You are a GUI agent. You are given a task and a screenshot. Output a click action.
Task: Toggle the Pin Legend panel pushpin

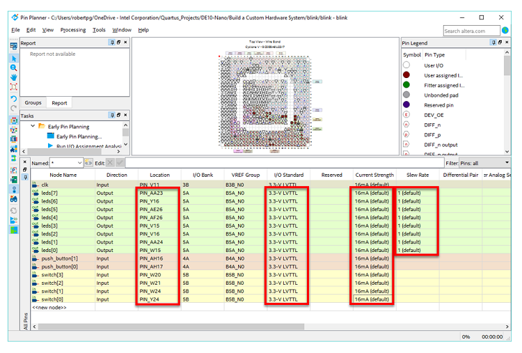492,43
